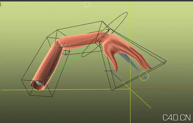Select the yellow circle controller near fingertips
Viewport: 193px width, 123px height.
(x=144, y=76)
